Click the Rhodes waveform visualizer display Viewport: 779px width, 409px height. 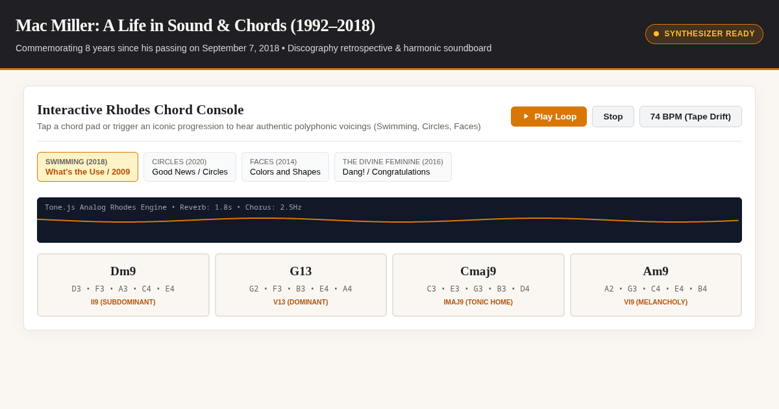pos(389,220)
